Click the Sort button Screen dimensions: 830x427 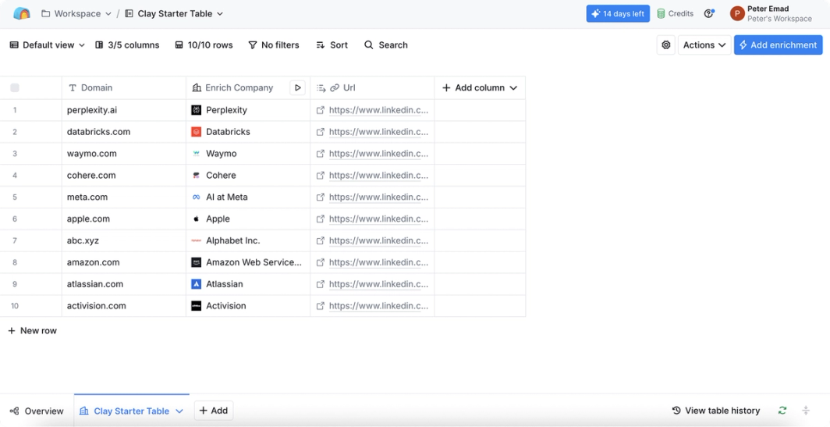(x=332, y=45)
